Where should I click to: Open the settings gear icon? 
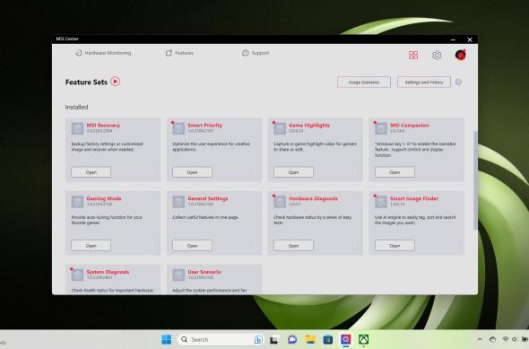pos(437,55)
